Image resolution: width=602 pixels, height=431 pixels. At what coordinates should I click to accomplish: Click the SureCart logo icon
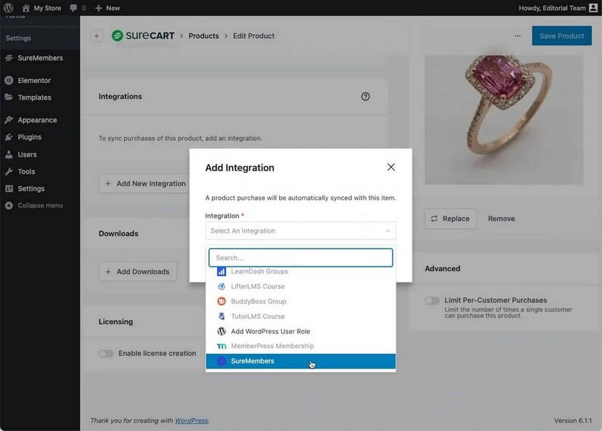click(117, 36)
